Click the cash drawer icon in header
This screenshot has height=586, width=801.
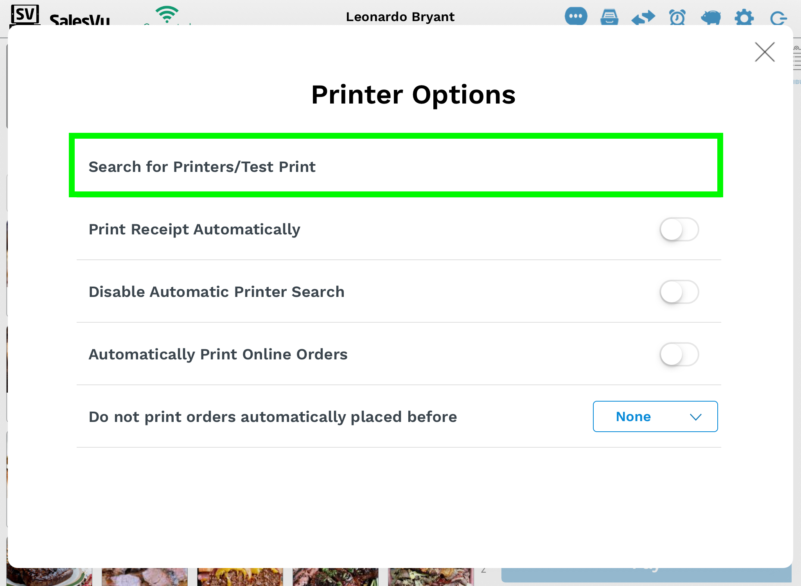[609, 17]
